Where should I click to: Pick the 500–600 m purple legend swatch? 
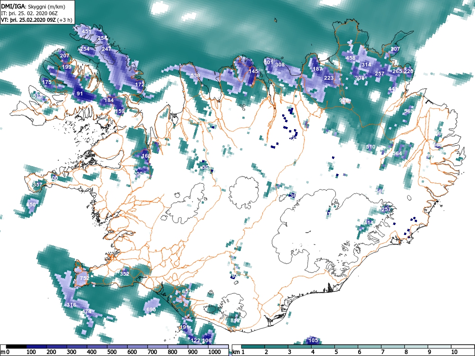(117, 347)
